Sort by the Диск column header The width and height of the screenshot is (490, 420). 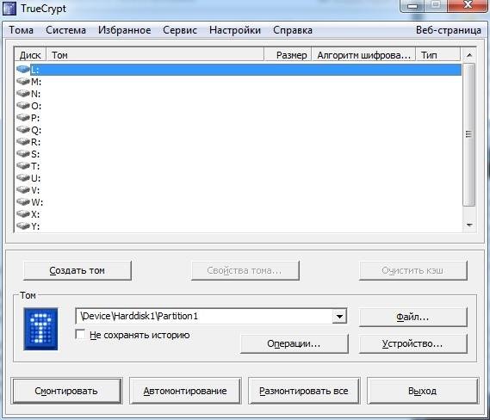(x=30, y=55)
